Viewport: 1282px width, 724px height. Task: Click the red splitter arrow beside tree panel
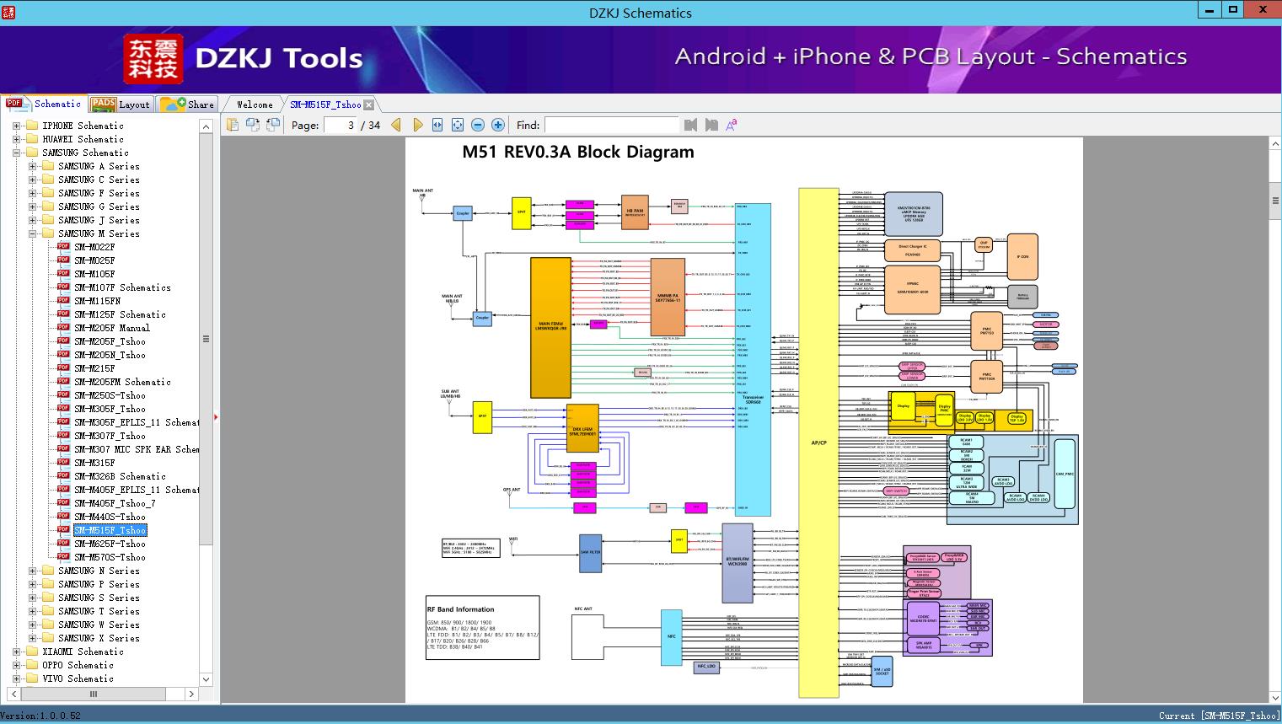(x=216, y=416)
